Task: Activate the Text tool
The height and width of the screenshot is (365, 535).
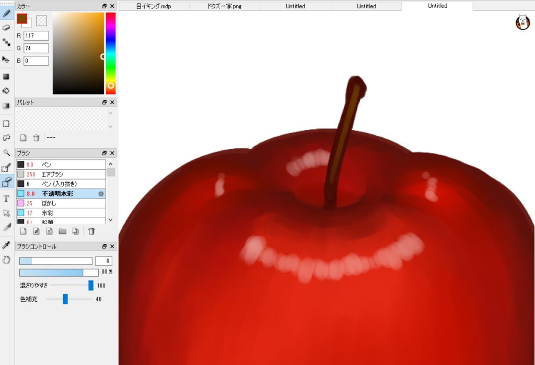Action: tap(7, 198)
